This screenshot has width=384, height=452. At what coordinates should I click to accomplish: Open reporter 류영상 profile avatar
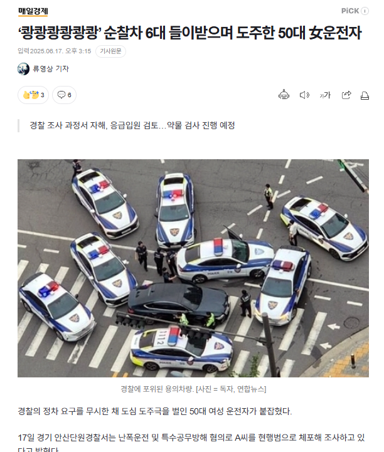click(23, 69)
